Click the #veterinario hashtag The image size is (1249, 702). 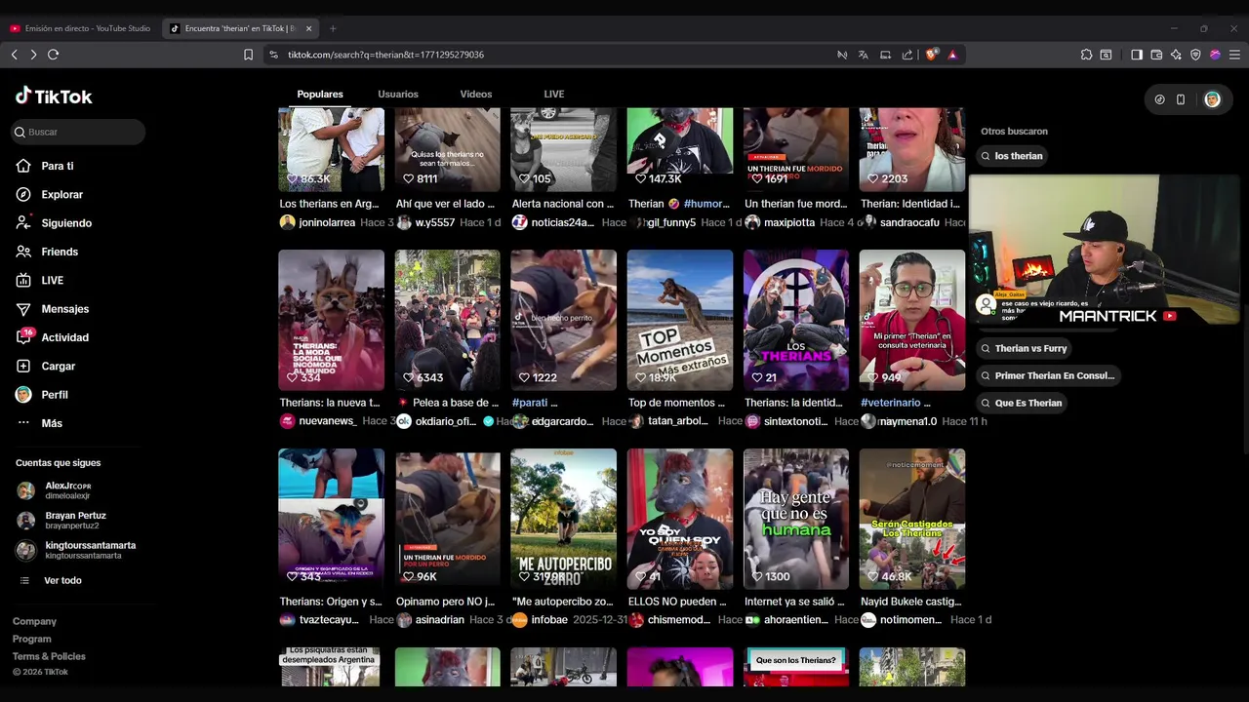pos(891,403)
